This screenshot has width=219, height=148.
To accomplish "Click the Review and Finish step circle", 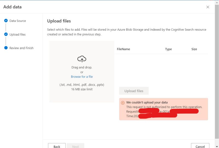I will pyautogui.click(x=6, y=48).
